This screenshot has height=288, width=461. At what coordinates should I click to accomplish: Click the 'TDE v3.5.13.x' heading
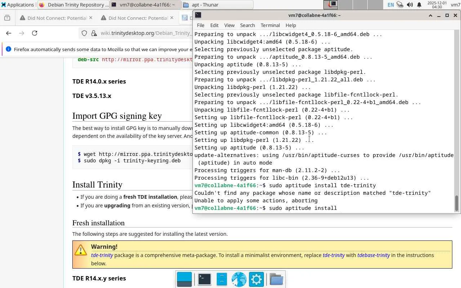tap(92, 96)
